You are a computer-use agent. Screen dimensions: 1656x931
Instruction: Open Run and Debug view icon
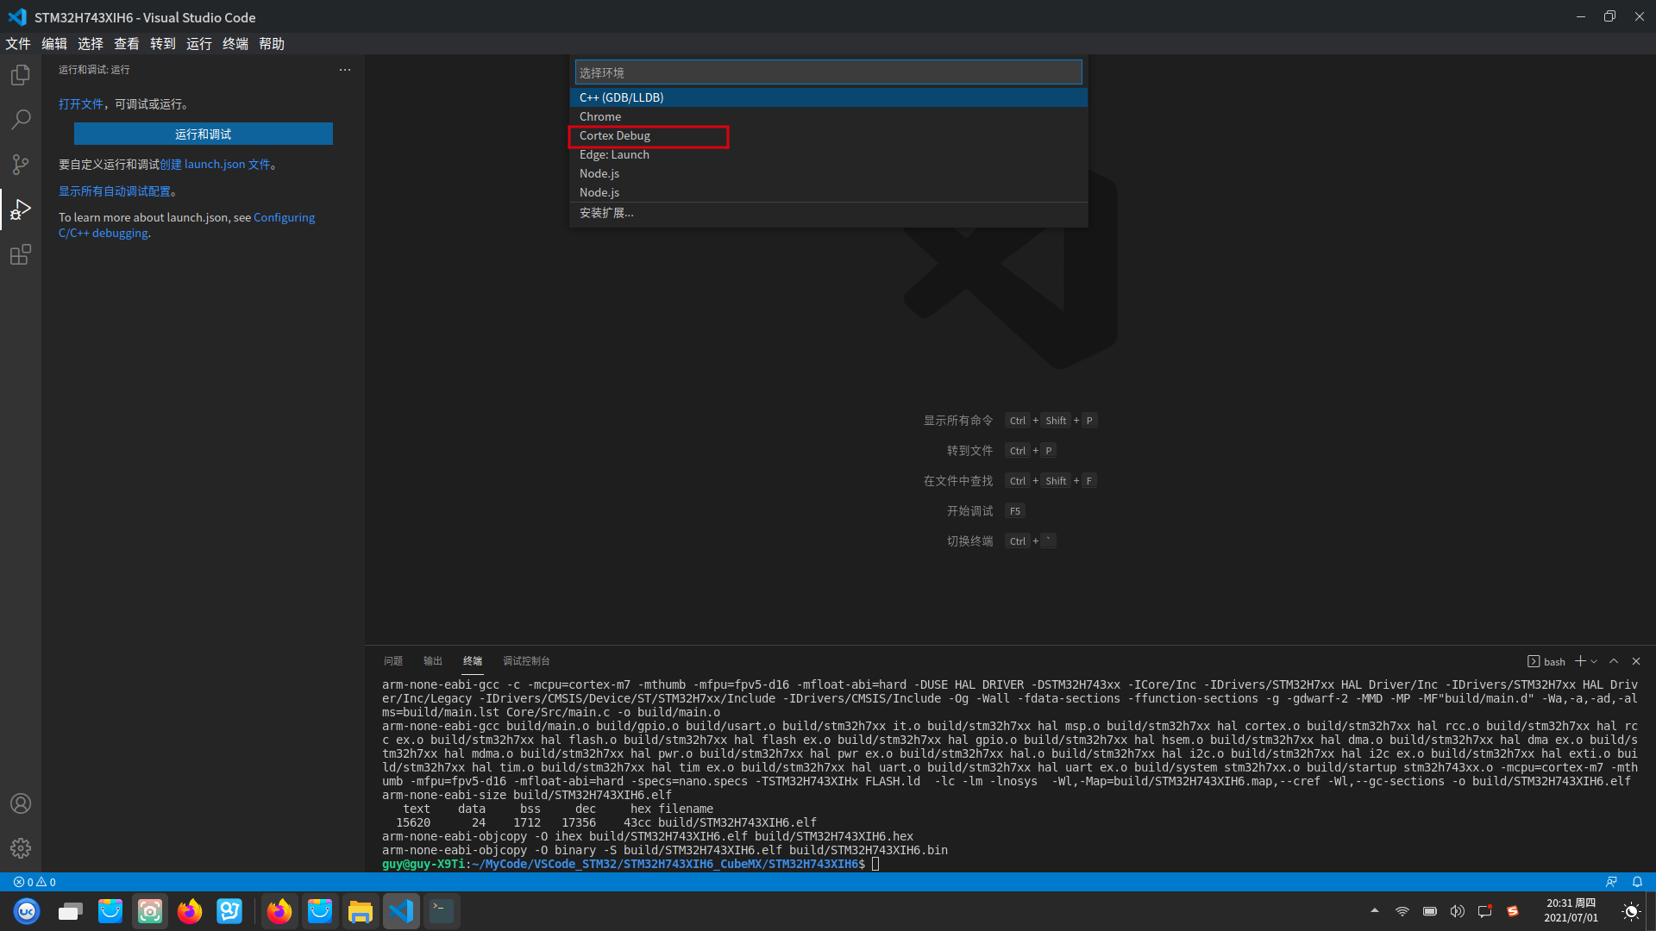coord(21,209)
